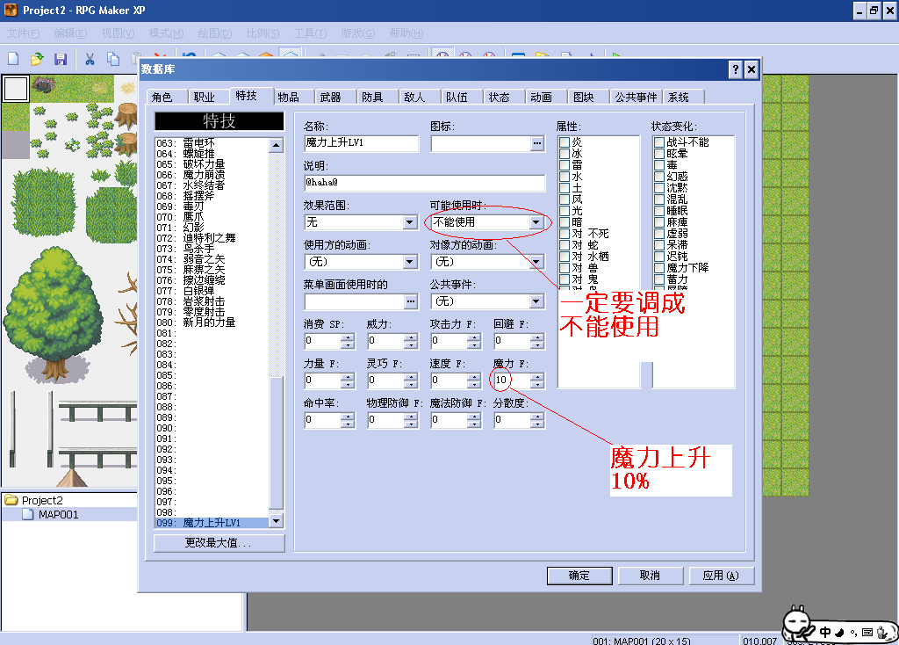Click the 速度 F value field
Viewport: 899px width, 645px height.
click(x=449, y=380)
